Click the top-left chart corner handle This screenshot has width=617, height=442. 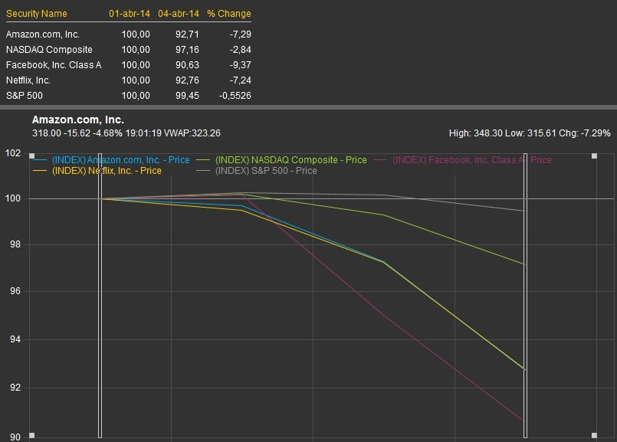[x=32, y=156]
